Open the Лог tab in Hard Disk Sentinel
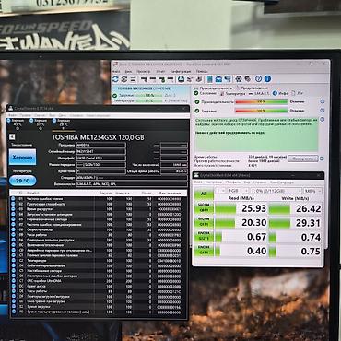 pyautogui.click(x=297, y=93)
